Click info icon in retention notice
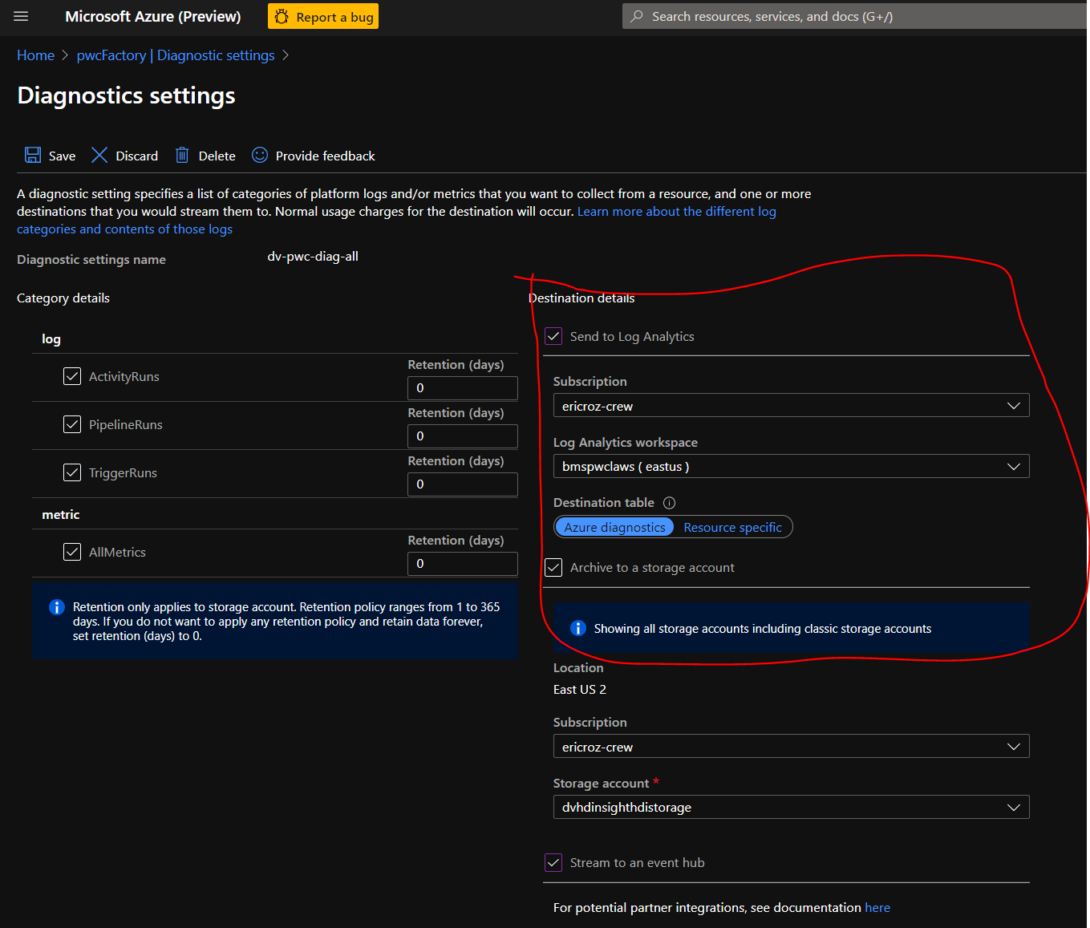Screen dimensions: 1090x928 pos(57,607)
